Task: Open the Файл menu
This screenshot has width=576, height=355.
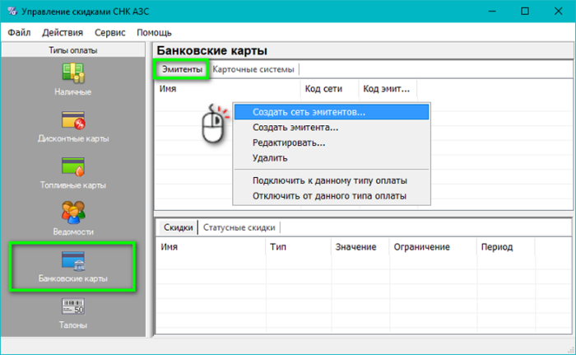Action: coord(20,32)
